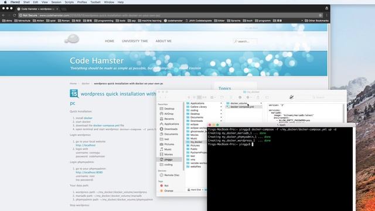Click the Finder share button
The image size is (375, 211).
coord(258,97)
